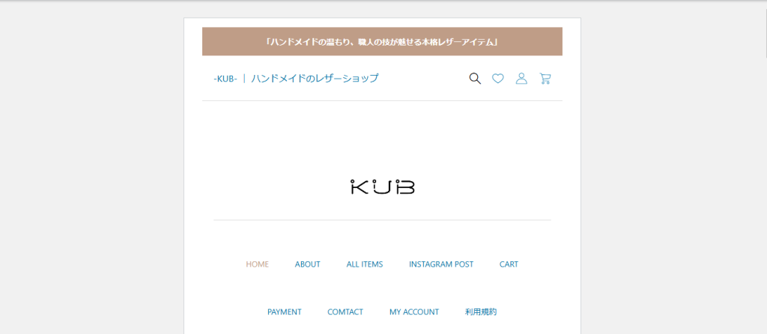The image size is (767, 334).
Task: Open the 利用規約 terms page
Action: click(481, 312)
